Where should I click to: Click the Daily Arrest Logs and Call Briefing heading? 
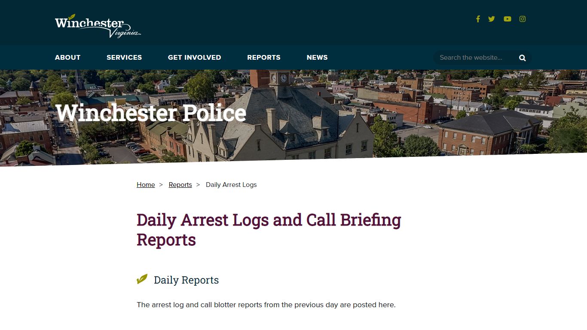269,229
